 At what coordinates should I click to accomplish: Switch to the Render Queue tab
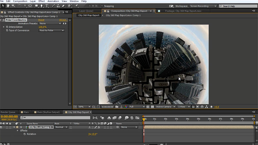(x=8, y=112)
